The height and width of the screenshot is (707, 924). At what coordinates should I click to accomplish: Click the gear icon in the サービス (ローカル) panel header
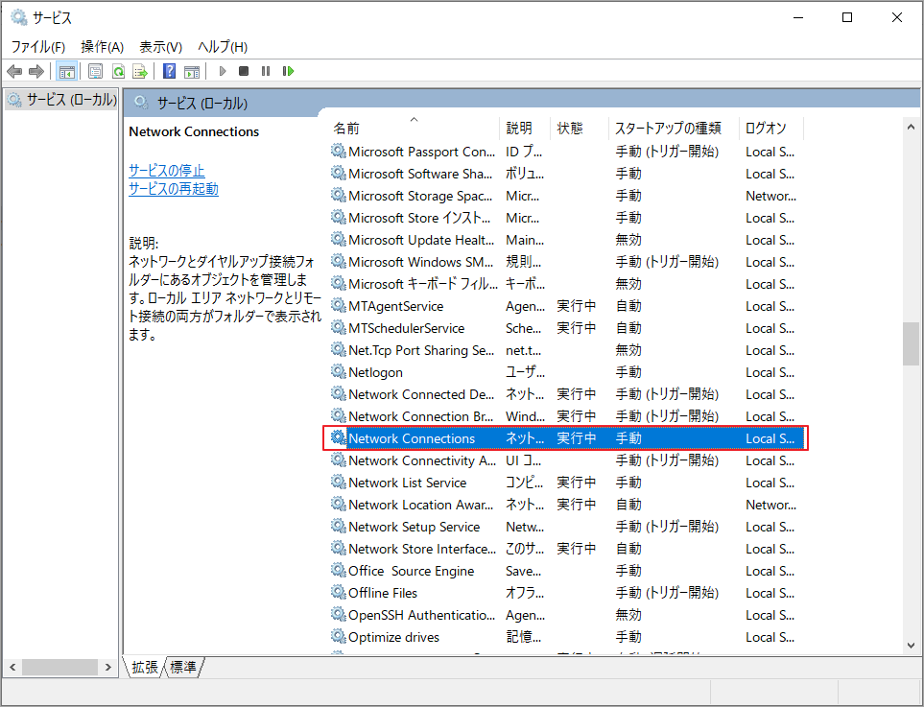click(x=141, y=103)
